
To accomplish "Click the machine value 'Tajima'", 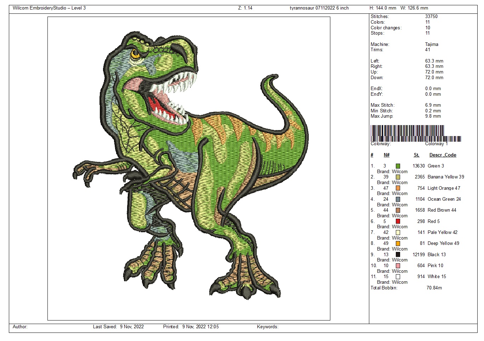I will click(432, 45).
